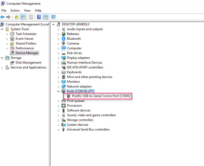Click the Processors chip icon
This screenshot has width=204, height=166.
coord(64,106)
